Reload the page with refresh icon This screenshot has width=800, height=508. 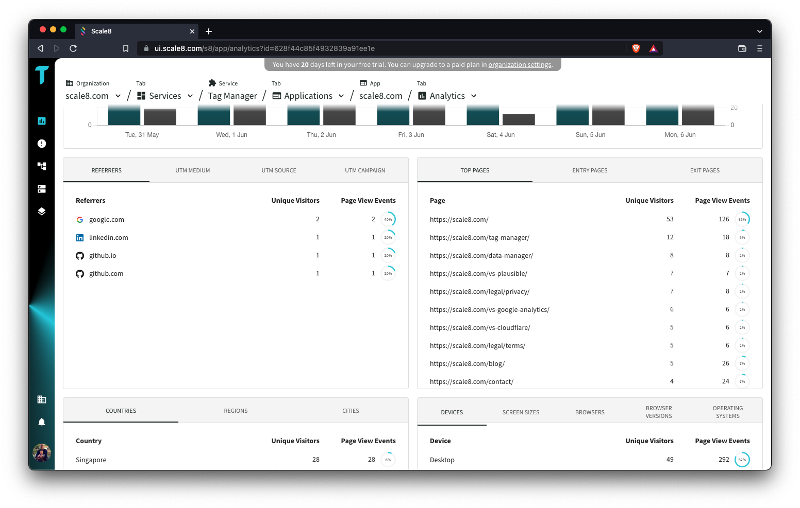pyautogui.click(x=73, y=48)
